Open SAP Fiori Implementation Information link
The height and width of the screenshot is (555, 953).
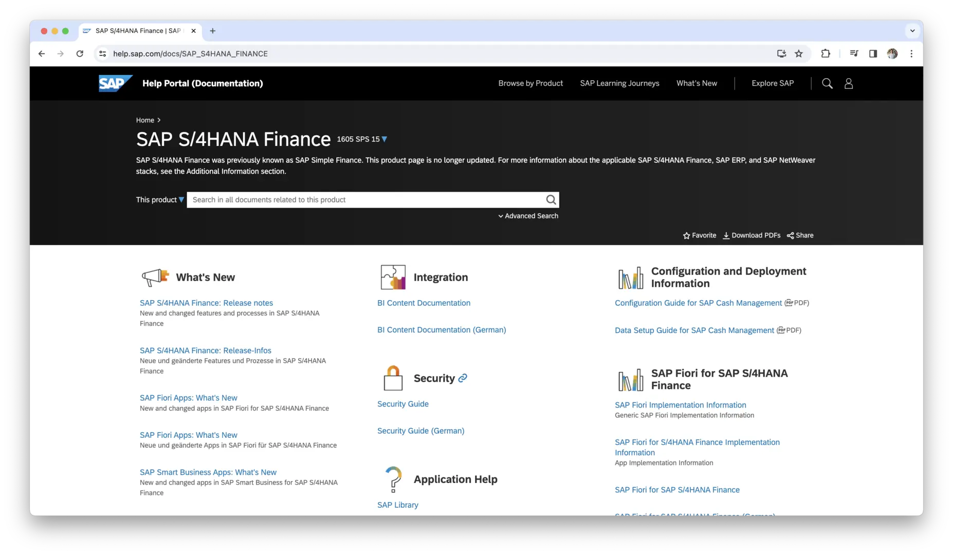click(x=681, y=405)
